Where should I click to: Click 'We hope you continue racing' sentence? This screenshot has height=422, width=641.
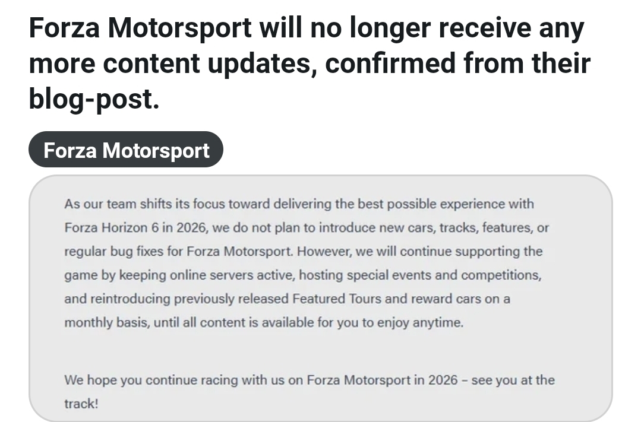click(x=151, y=380)
